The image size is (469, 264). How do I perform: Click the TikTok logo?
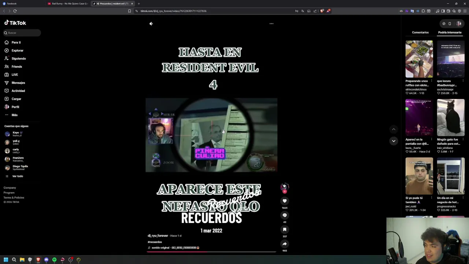(x=15, y=23)
